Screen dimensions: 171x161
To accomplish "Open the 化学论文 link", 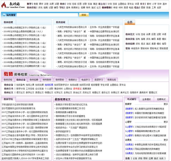I will [x=58, y=92].
